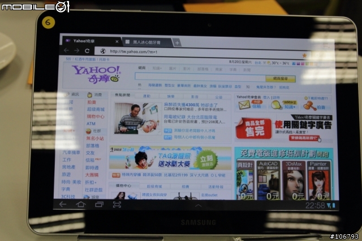The image size is (362, 241).
Task: Open a new tab with the plus button
Action: point(177,43)
